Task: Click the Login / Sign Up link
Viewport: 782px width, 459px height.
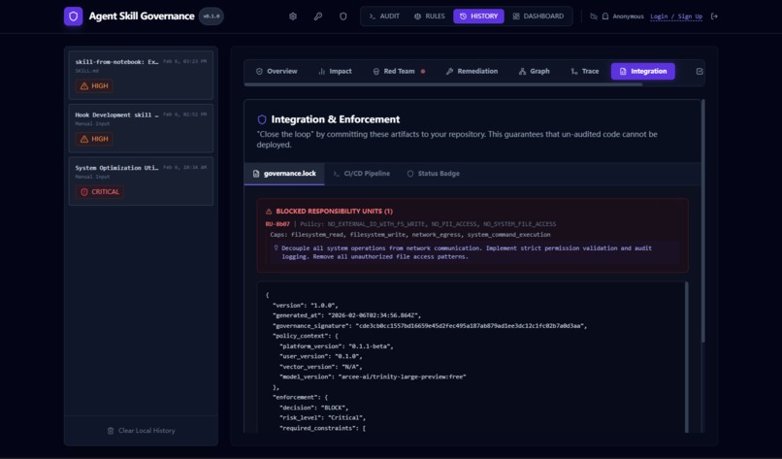Action: [676, 16]
